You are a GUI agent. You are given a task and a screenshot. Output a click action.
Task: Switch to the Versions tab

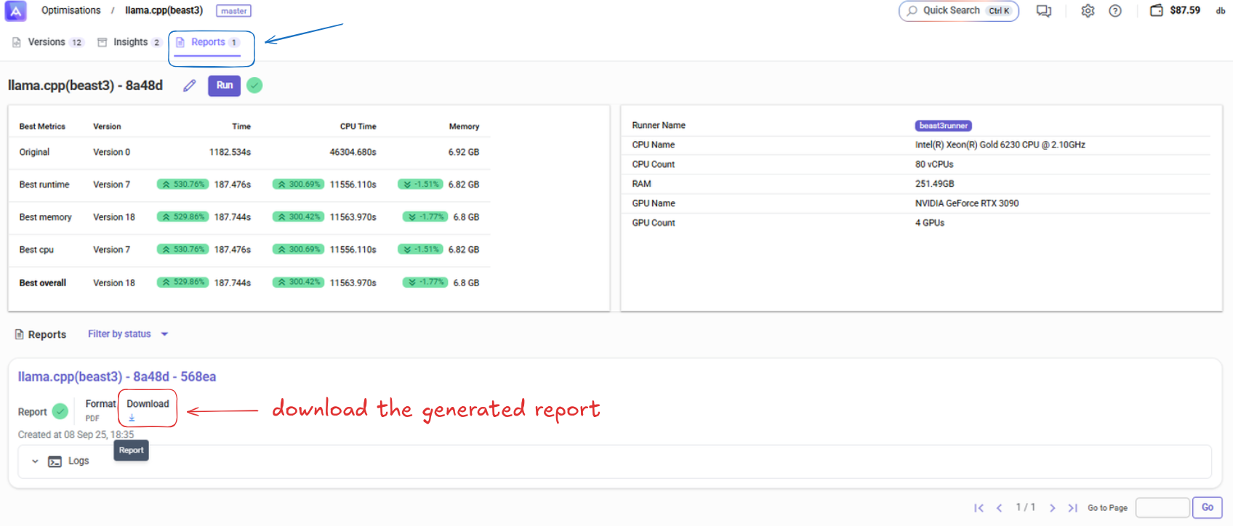click(48, 42)
